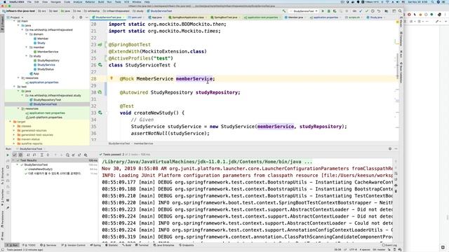
Task: Collapse the StudyServiceTest node in Test Results
Action: coord(17,165)
